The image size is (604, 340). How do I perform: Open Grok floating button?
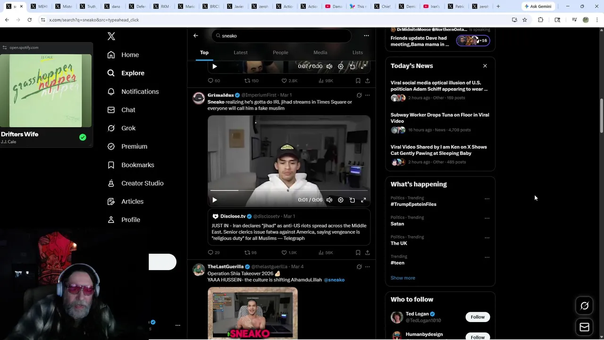[585, 306]
